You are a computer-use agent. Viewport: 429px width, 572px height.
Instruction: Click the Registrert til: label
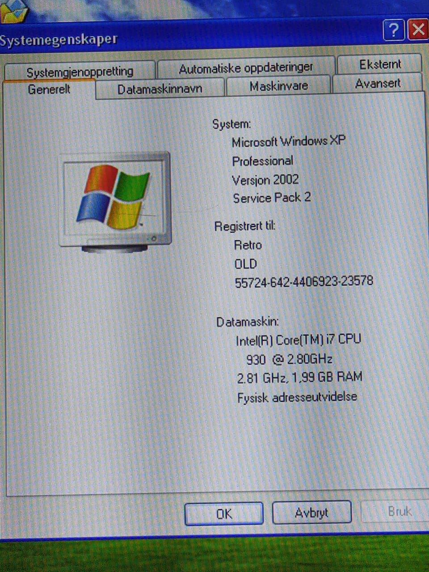coord(245,226)
